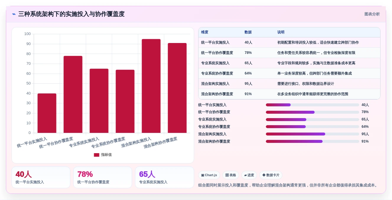Click description 单一业务深度较高,但跨部门任务需要额外集成

[x=315, y=73]
